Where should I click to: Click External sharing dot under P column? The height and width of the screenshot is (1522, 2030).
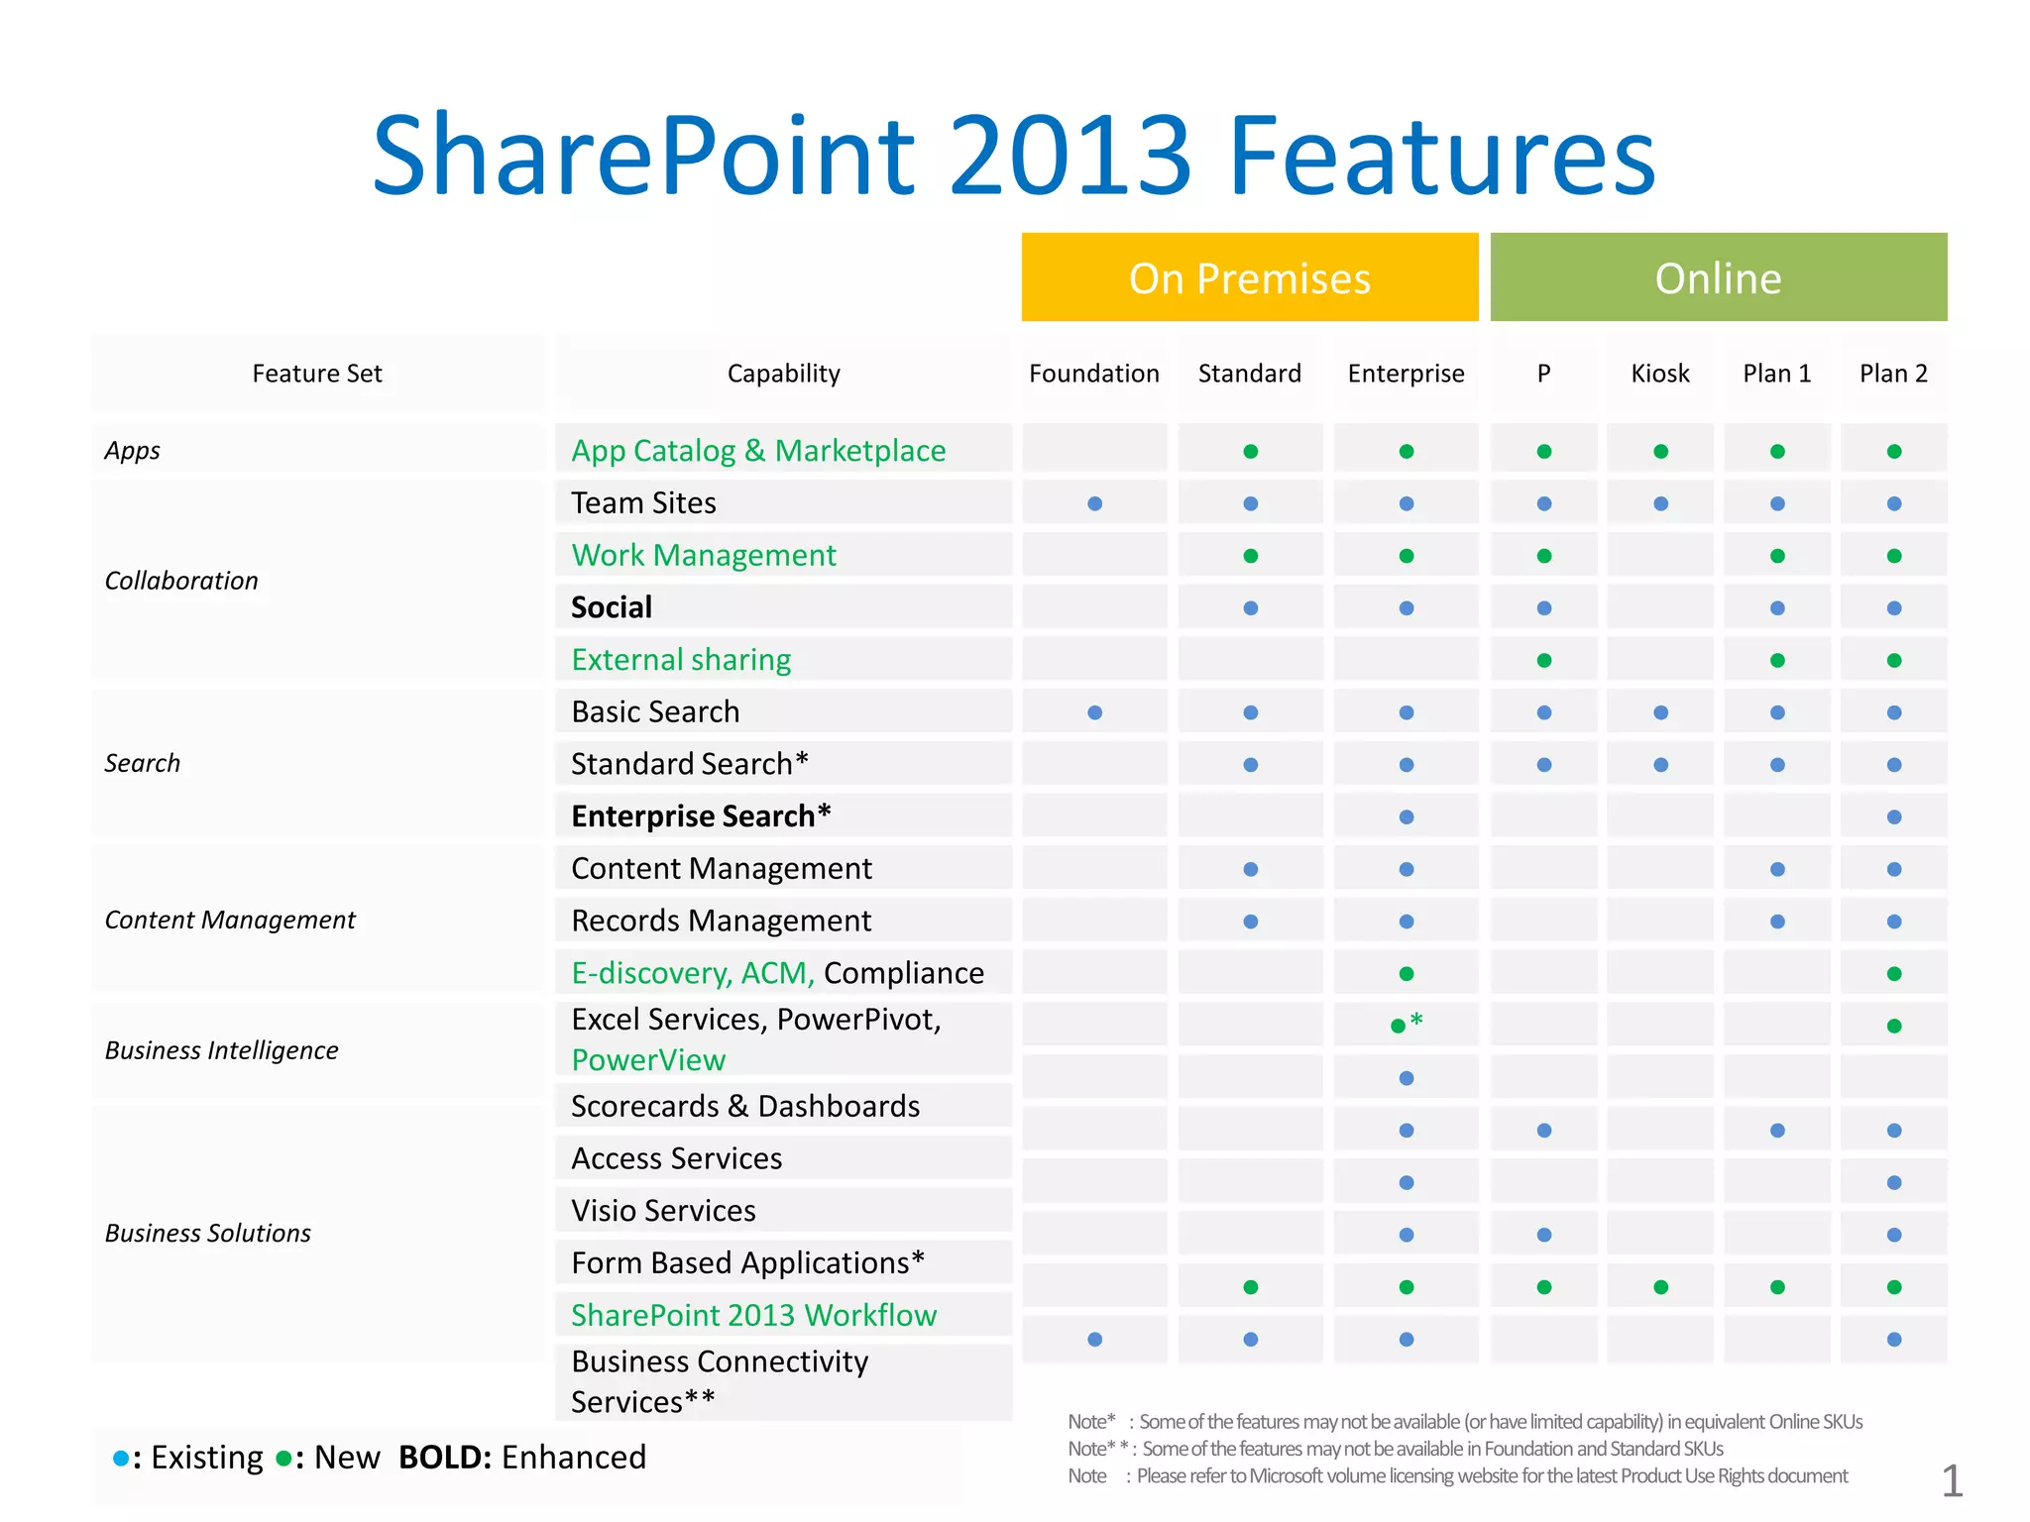(1544, 660)
